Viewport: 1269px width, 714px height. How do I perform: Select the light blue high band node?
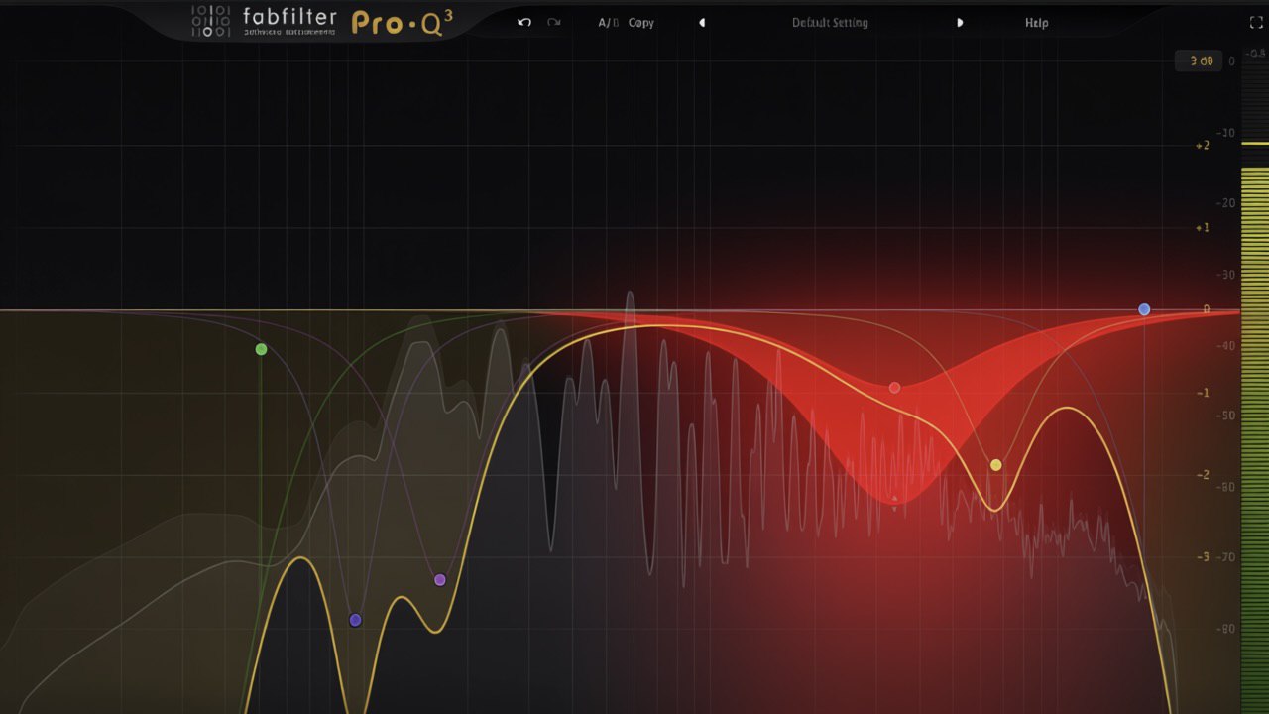coord(1144,309)
